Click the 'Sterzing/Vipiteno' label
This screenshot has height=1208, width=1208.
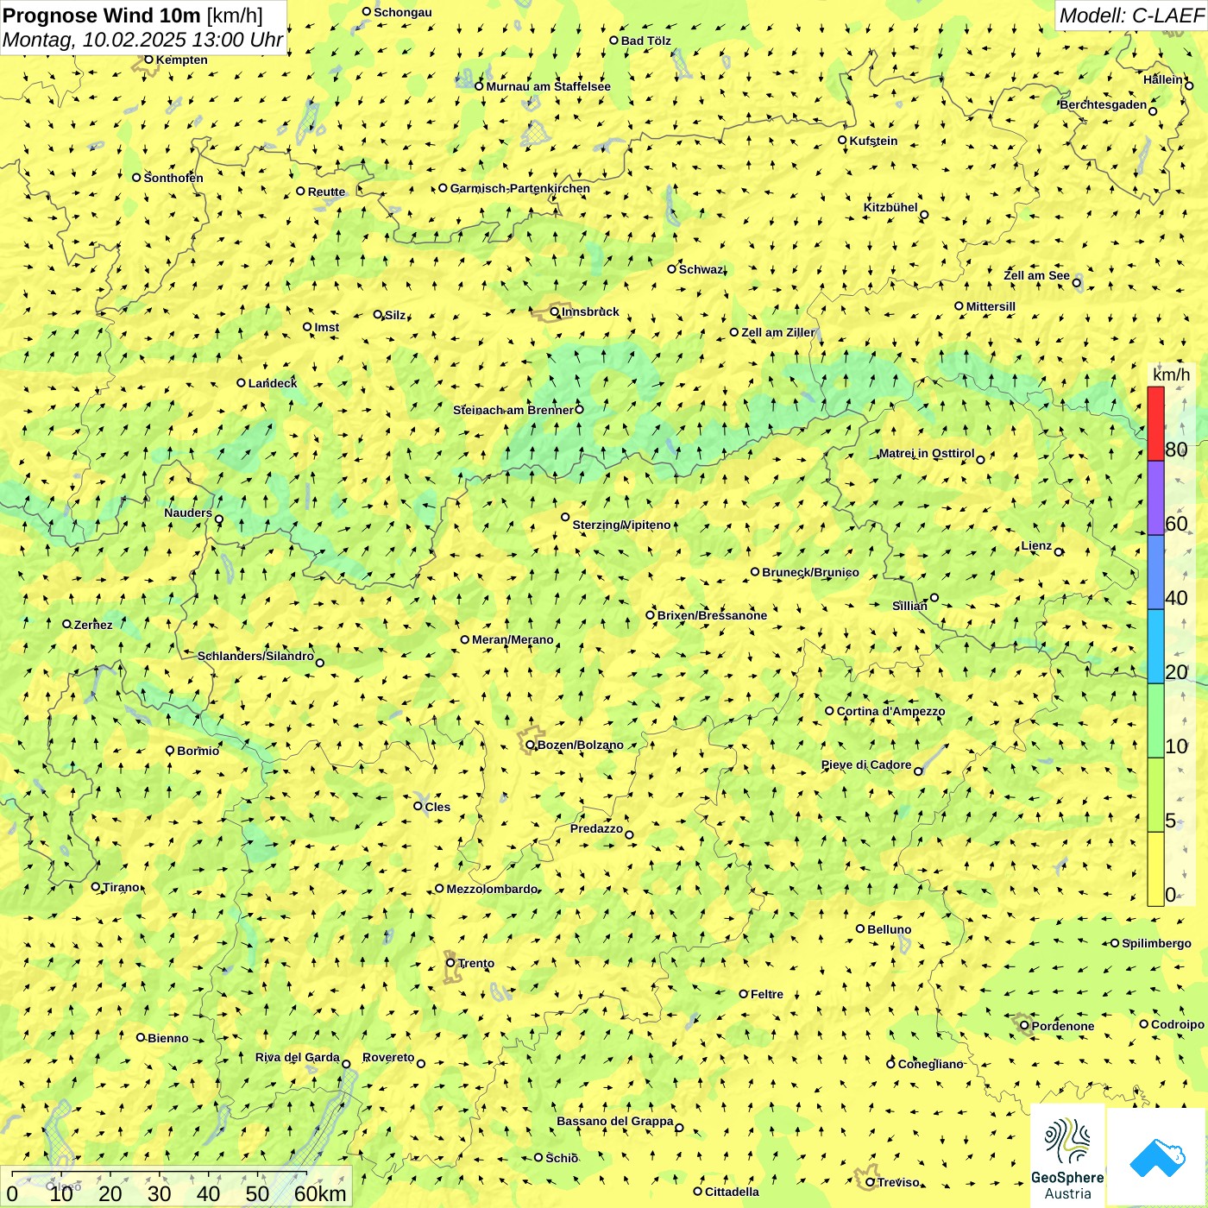621,525
